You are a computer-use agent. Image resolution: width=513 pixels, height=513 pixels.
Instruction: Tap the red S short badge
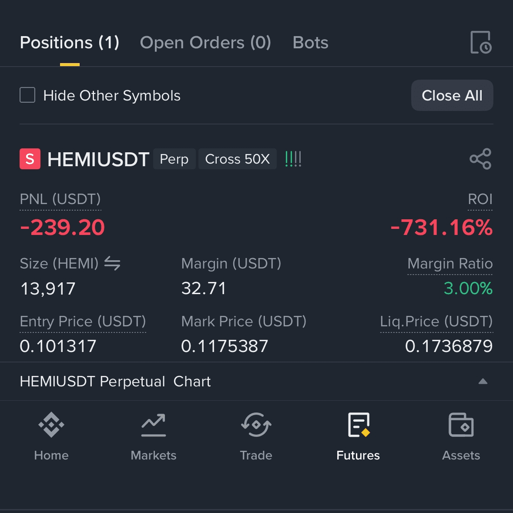(x=30, y=159)
